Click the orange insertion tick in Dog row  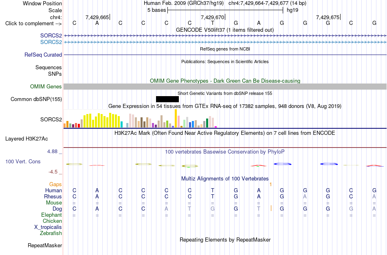(x=271, y=208)
